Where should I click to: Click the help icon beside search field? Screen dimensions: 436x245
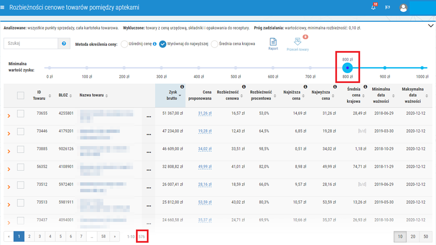pyautogui.click(x=64, y=44)
